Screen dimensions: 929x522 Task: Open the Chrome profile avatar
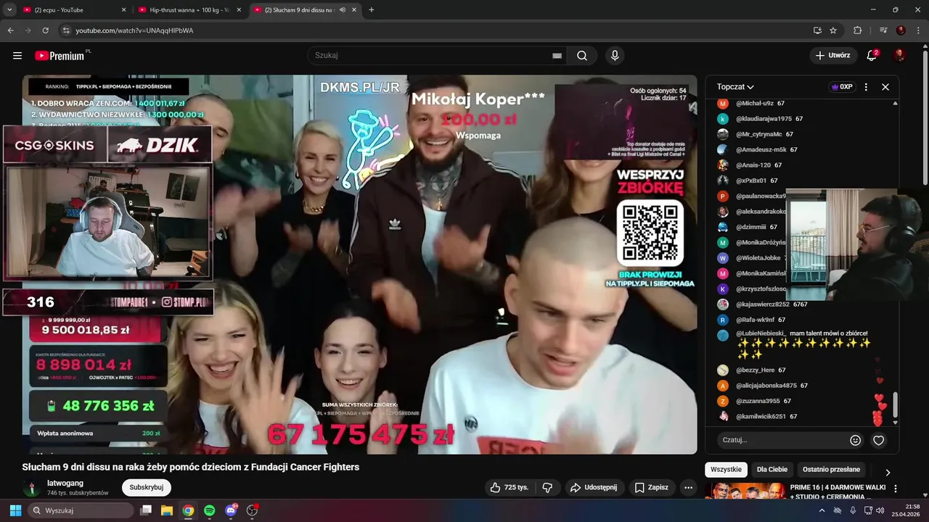901,30
